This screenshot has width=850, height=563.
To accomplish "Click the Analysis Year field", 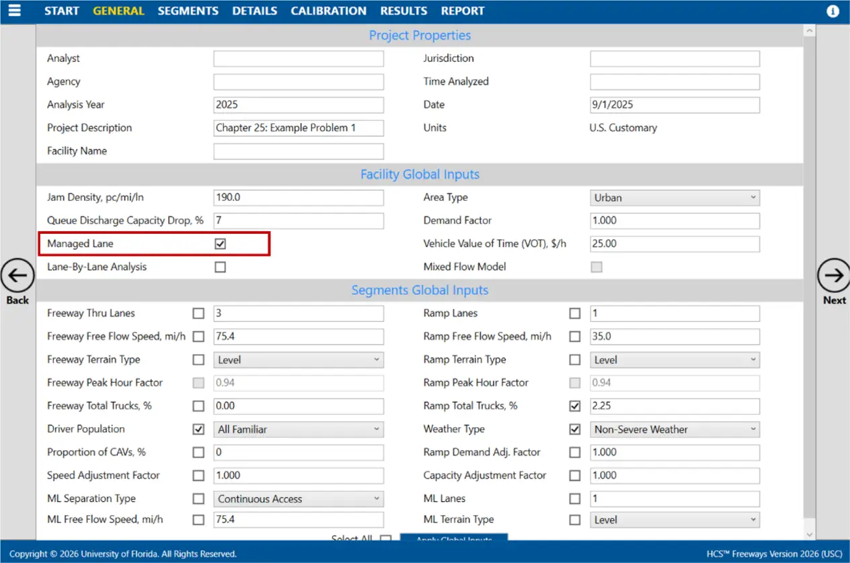I will coord(299,105).
